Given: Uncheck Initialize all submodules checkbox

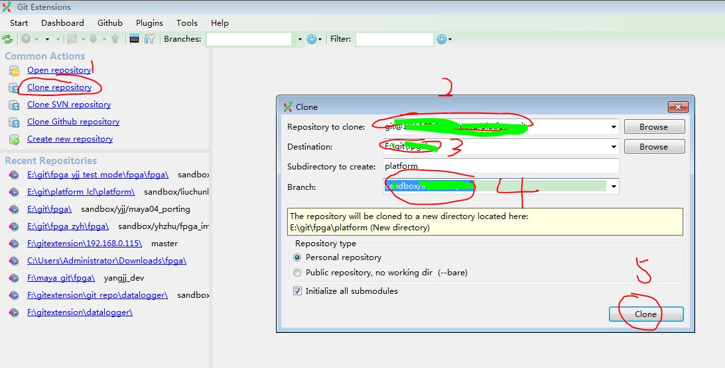Looking at the screenshot, I should point(297,291).
